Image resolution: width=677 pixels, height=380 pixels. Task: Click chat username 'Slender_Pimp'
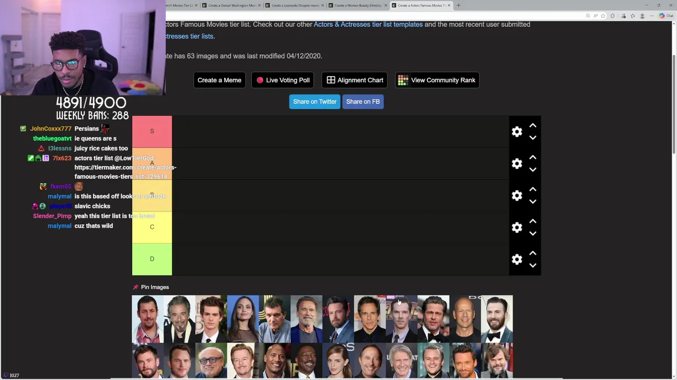coord(52,216)
